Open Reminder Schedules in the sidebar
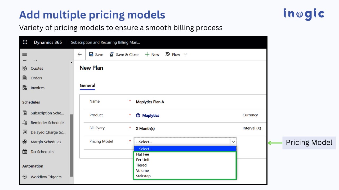Viewport: 339px width, 190px height. coord(48,122)
